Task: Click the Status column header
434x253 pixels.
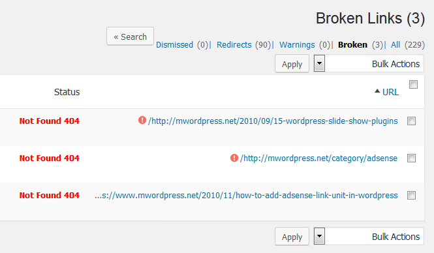Action: [67, 92]
